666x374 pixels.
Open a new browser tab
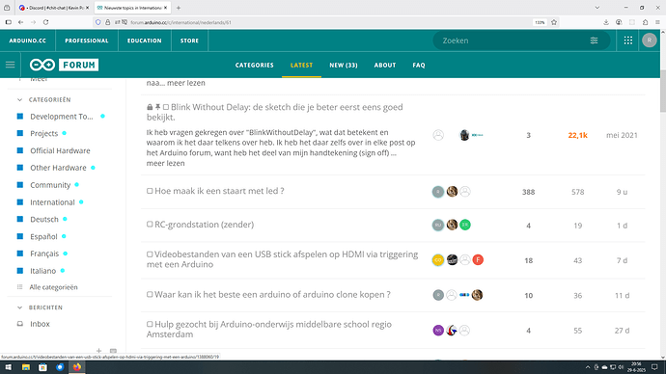click(x=179, y=8)
